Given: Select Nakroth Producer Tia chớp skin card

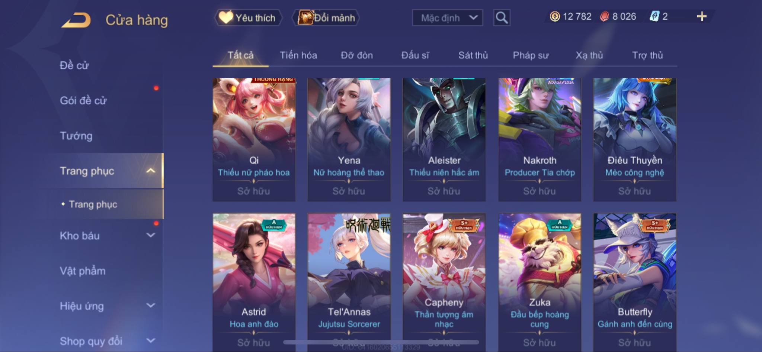Looking at the screenshot, I should tap(540, 139).
